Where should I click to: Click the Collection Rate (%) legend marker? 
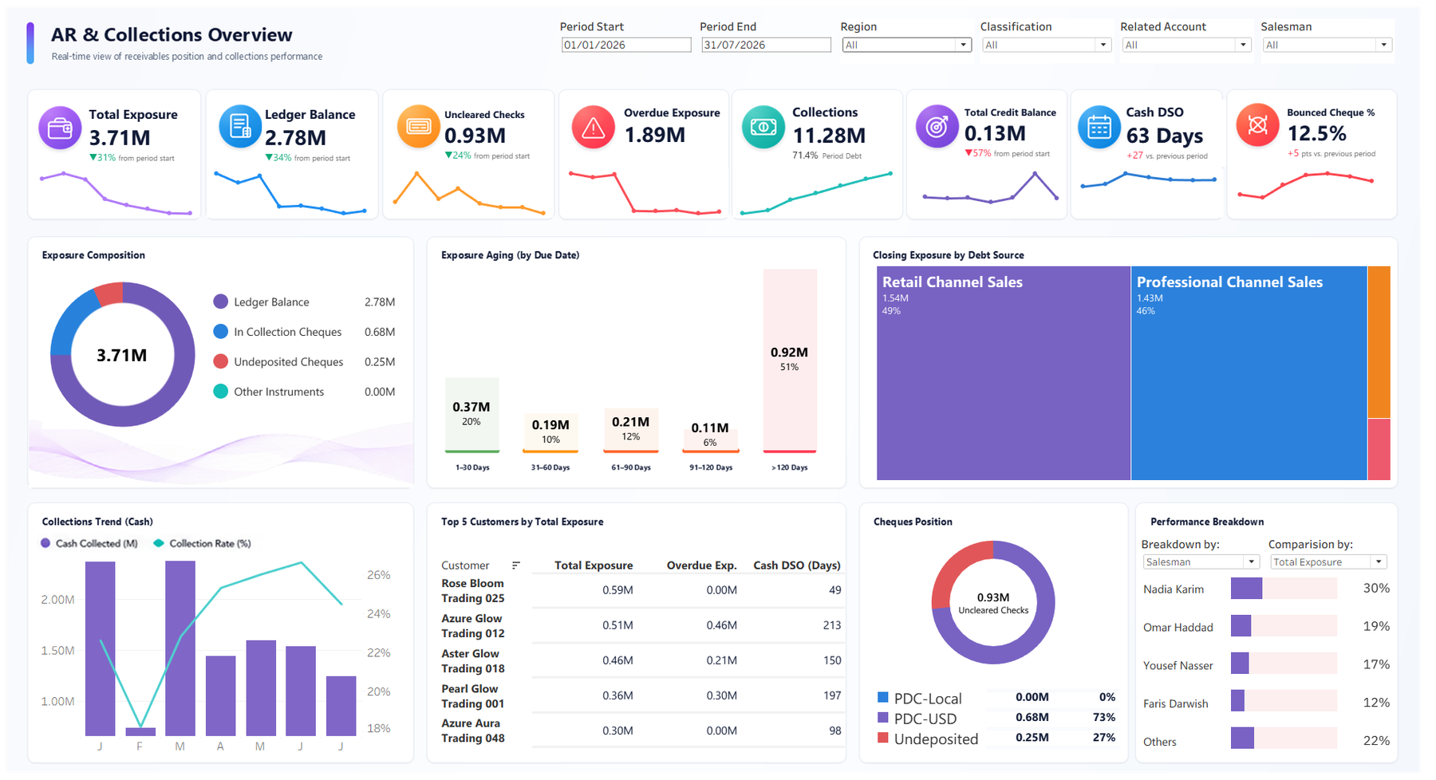click(x=159, y=543)
